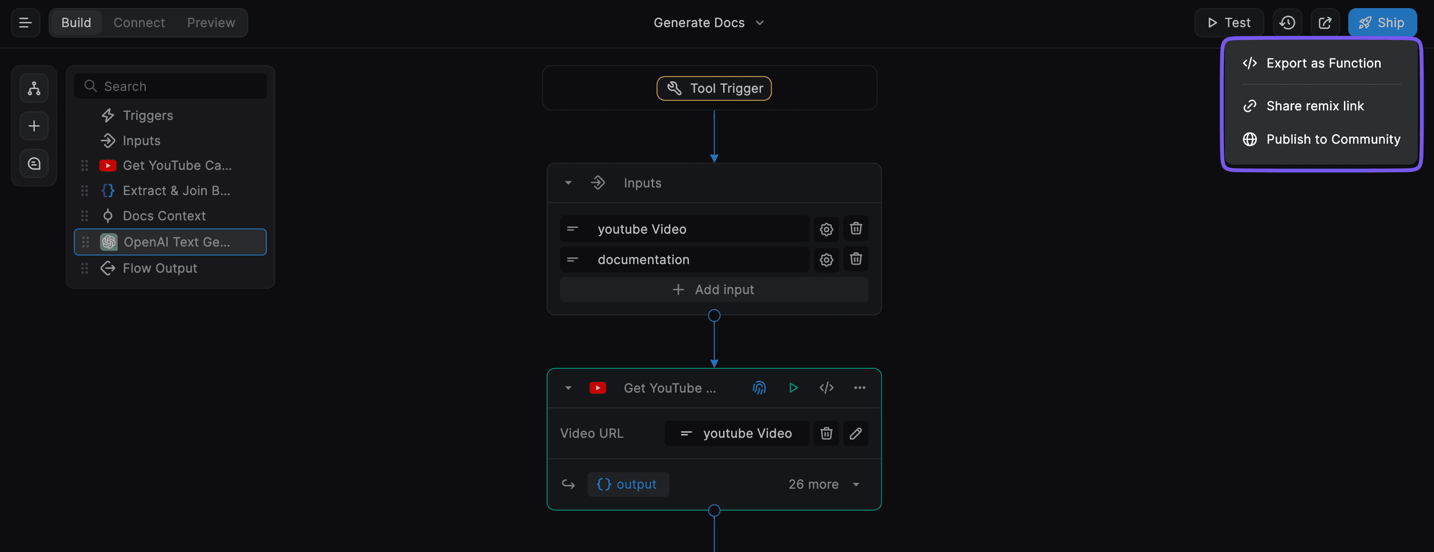Image resolution: width=1434 pixels, height=552 pixels.
Task: Delete the Video URL value
Action: coord(826,434)
